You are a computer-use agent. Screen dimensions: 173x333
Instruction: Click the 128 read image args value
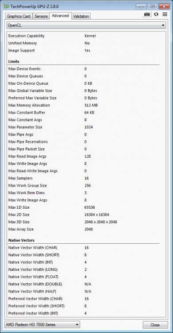(x=88, y=156)
